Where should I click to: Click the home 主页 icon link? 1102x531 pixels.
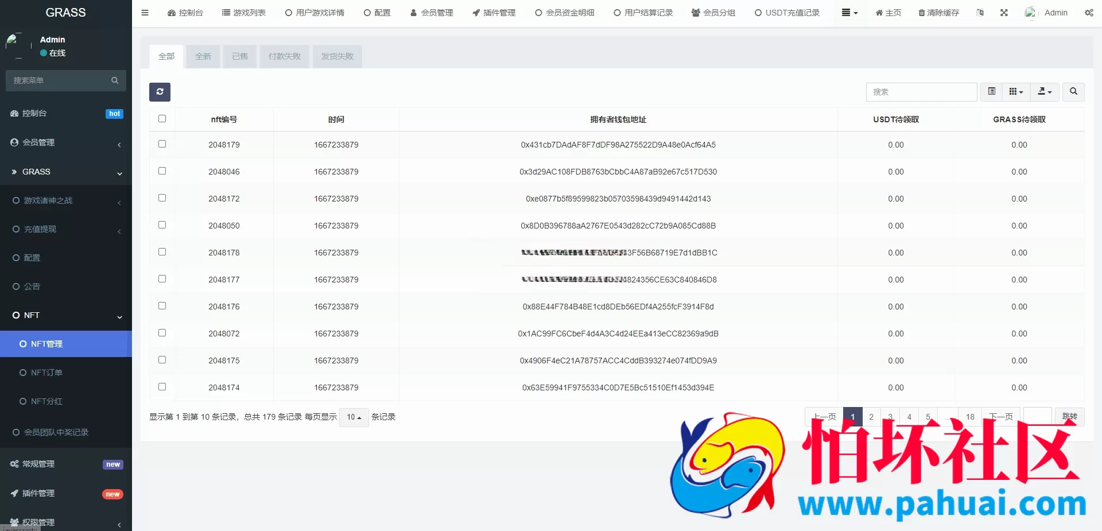point(888,13)
